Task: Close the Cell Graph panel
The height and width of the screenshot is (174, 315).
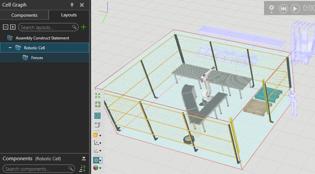Action: click(x=82, y=5)
